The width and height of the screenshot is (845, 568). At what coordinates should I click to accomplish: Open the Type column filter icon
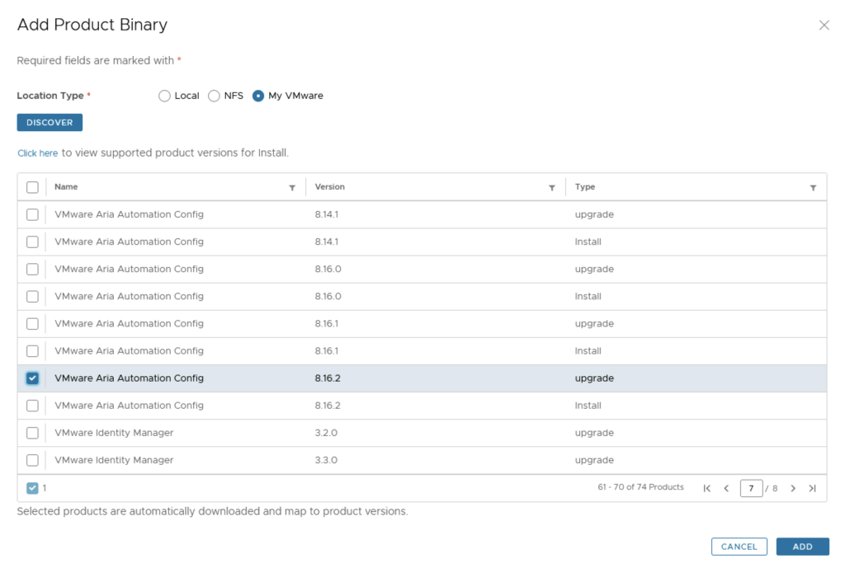click(813, 188)
